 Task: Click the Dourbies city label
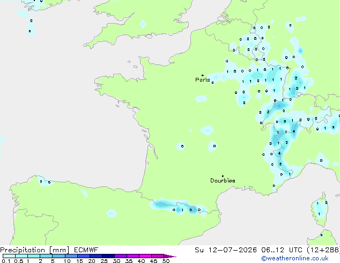(223, 180)
